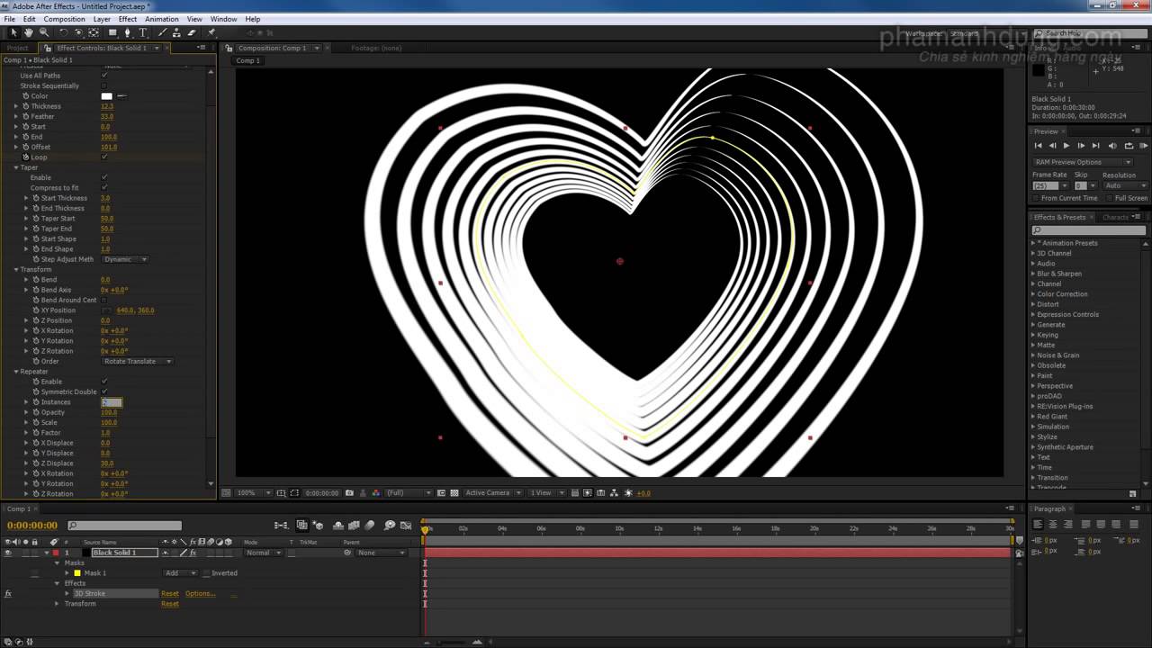
Task: Enable From Current Time checkbox
Action: [x=1036, y=198]
